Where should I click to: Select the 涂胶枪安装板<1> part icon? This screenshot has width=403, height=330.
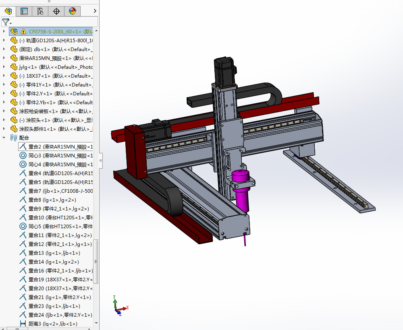click(14, 111)
